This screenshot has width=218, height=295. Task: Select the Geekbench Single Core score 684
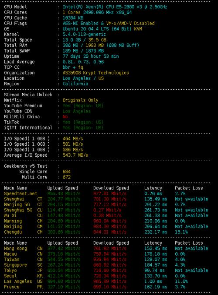(67, 172)
